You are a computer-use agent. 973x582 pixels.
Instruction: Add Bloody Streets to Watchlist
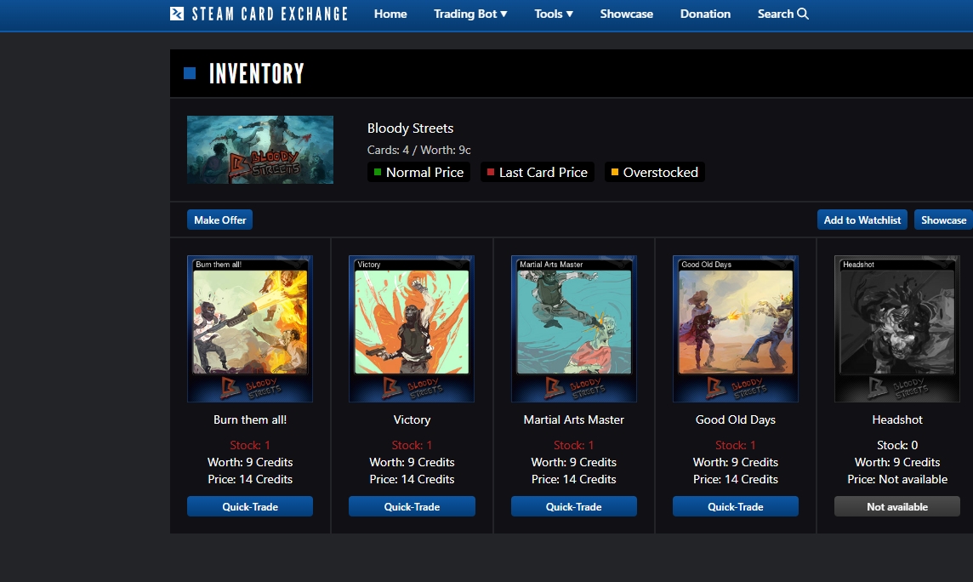[862, 220]
